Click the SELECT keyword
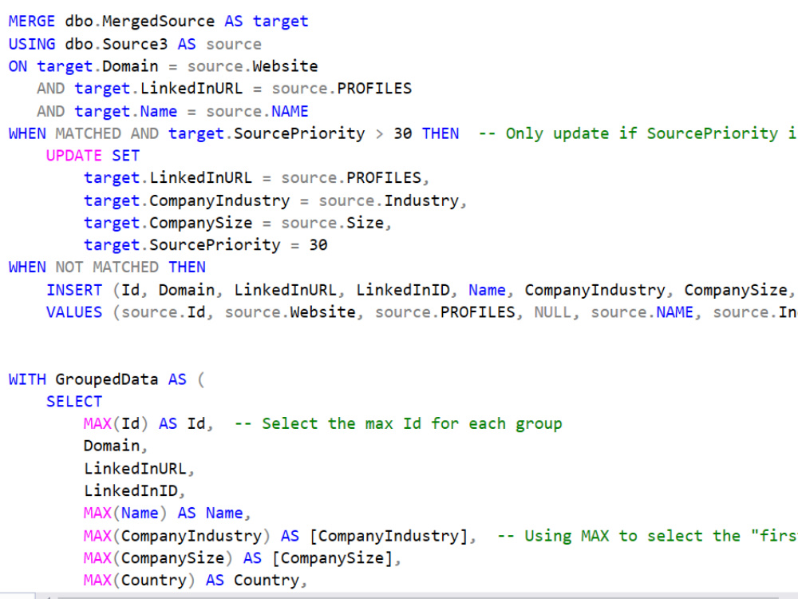Image resolution: width=798 pixels, height=599 pixels. tap(74, 402)
